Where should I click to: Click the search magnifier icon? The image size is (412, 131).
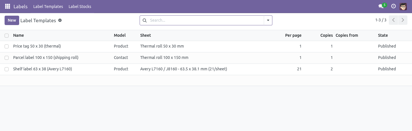coord(144,21)
